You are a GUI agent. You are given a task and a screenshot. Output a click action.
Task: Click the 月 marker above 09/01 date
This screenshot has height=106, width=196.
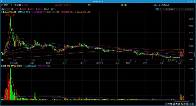tap(34, 61)
